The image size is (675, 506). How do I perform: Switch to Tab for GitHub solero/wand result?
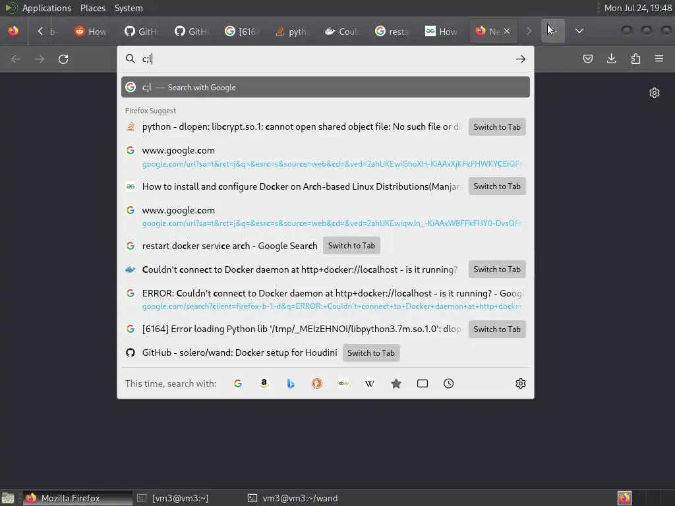click(371, 353)
